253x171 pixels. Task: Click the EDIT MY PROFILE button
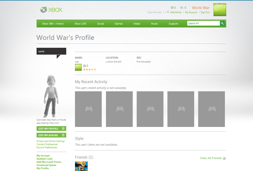[x=51, y=129]
